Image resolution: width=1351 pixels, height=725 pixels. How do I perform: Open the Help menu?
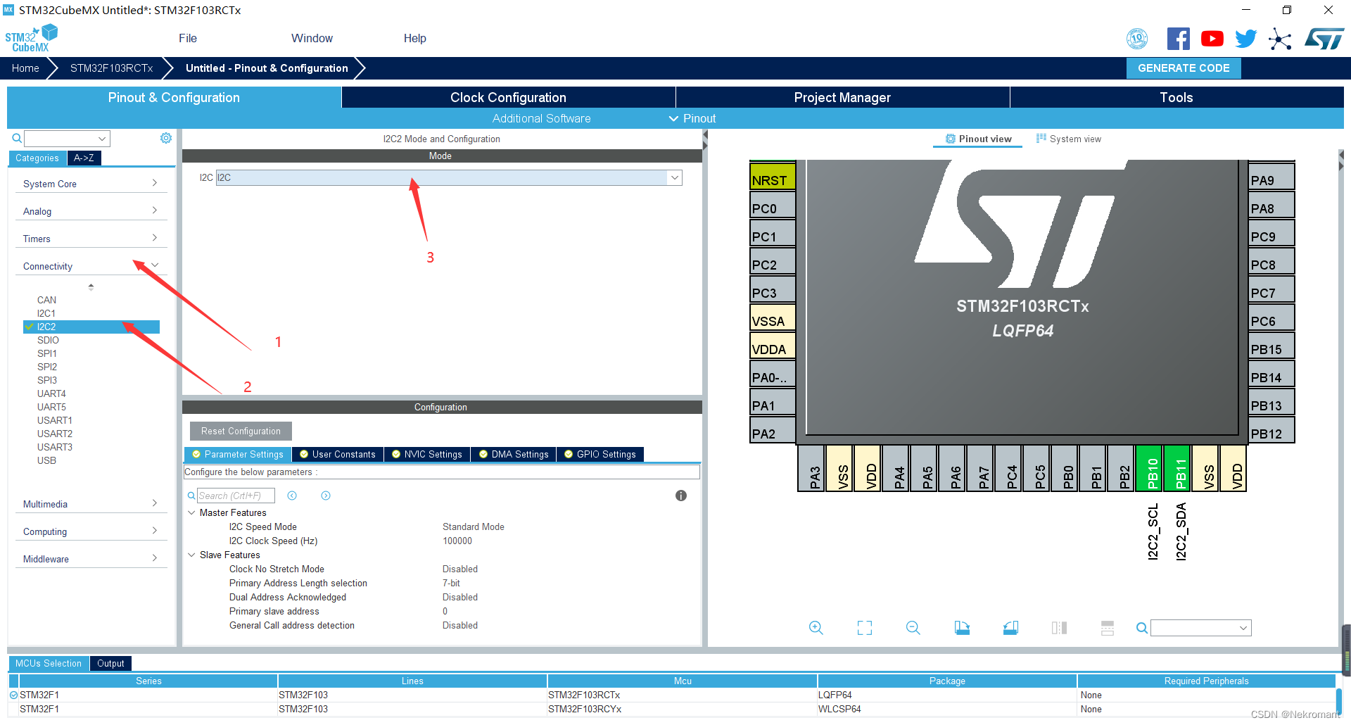click(x=415, y=39)
